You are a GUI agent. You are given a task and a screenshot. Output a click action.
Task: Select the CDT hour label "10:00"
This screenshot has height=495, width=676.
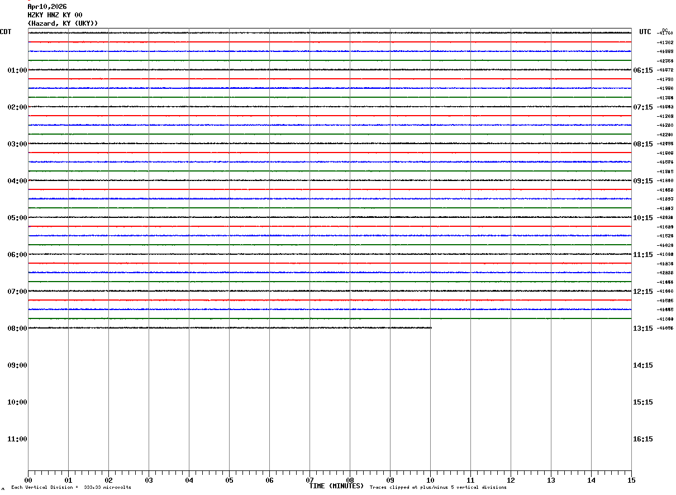(x=17, y=402)
